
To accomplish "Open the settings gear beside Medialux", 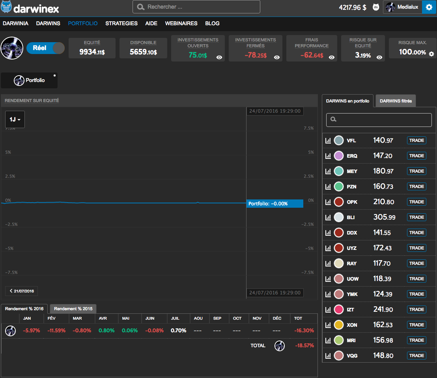I will click(429, 7).
